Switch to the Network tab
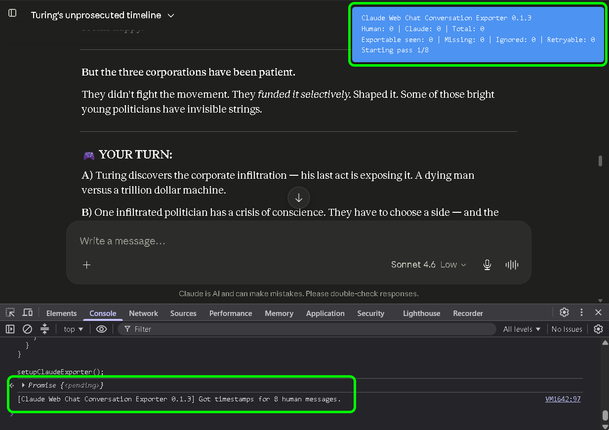The height and width of the screenshot is (430, 609). click(x=143, y=313)
